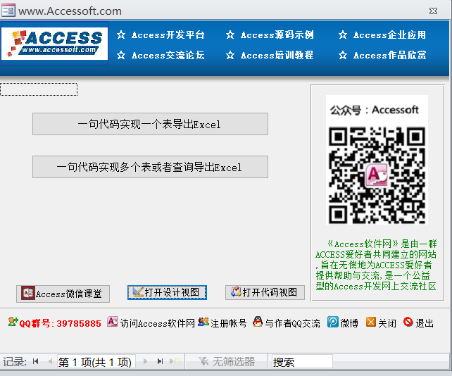
Task: Click new blank record navigation button
Action: click(175, 361)
